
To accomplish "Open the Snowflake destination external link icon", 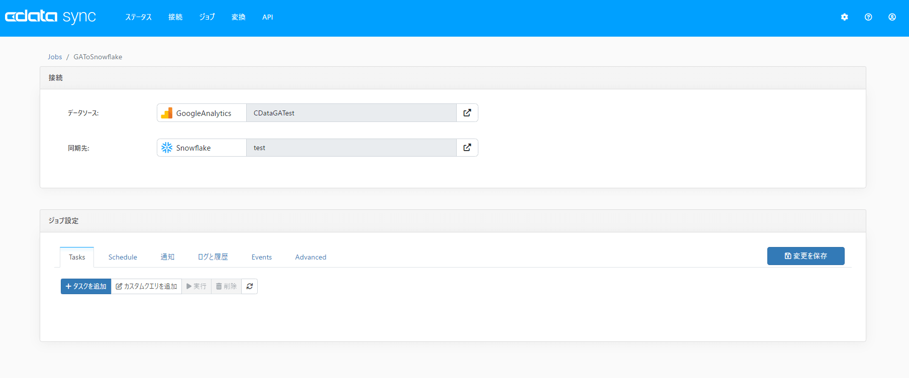I will [x=467, y=148].
